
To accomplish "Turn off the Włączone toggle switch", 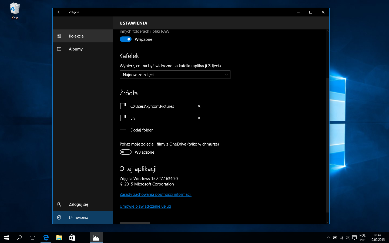I will 126,39.
